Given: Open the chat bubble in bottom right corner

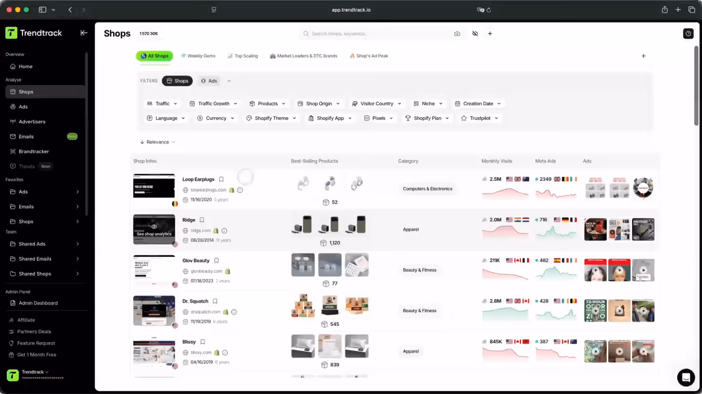Looking at the screenshot, I should tap(686, 377).
